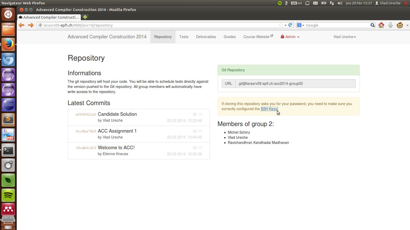Screen dimensions: 410x230
Task: Open the diff icon for ACC Assignment 1 commit
Action: 200,131
